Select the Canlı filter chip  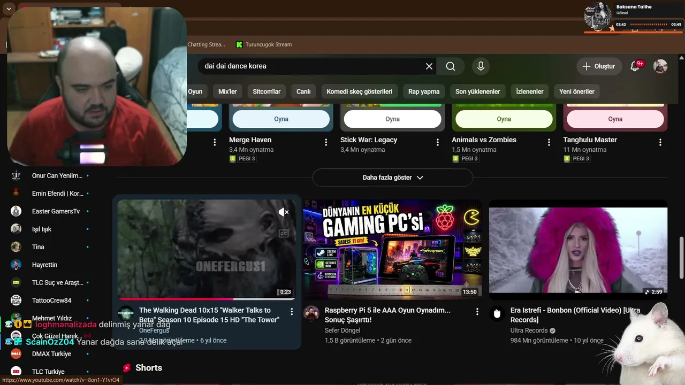tap(303, 91)
